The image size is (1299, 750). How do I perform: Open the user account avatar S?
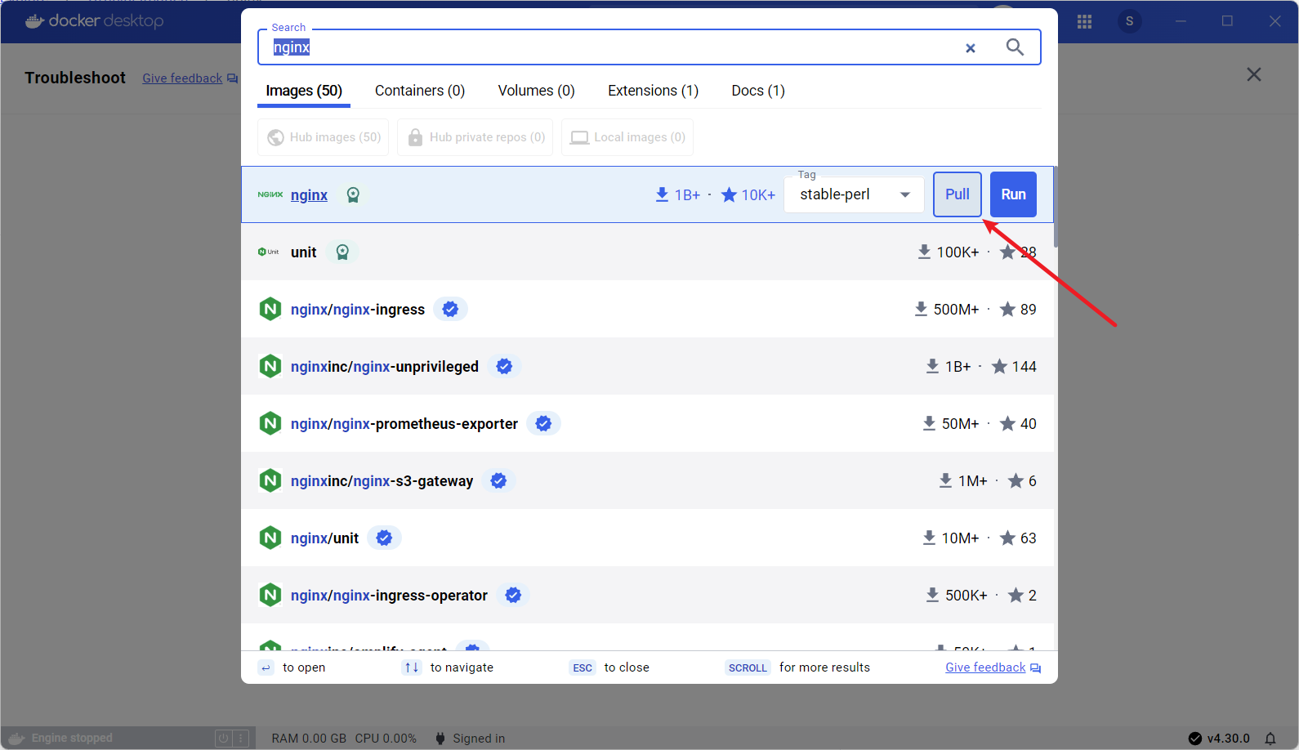[x=1129, y=21]
